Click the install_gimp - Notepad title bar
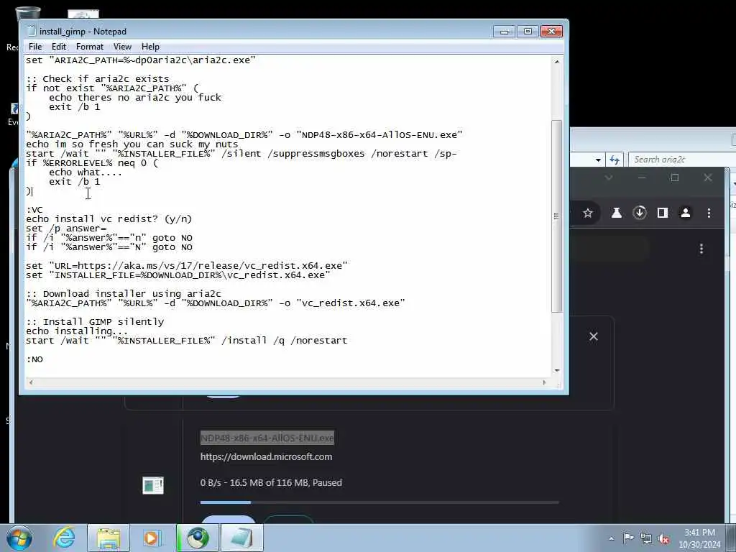736x552 pixels. 258,31
